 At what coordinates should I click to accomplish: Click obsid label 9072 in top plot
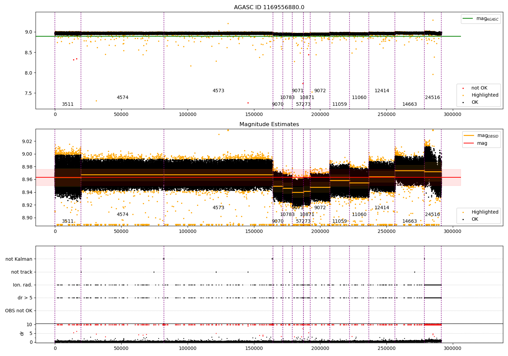(x=320, y=91)
